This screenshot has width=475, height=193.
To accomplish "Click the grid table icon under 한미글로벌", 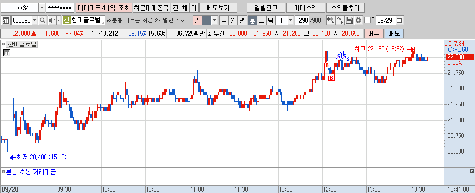I will pos(7,53).
